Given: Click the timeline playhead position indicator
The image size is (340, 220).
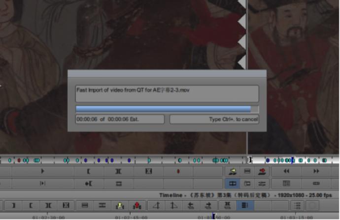Looking at the screenshot, I should (x=213, y=216).
